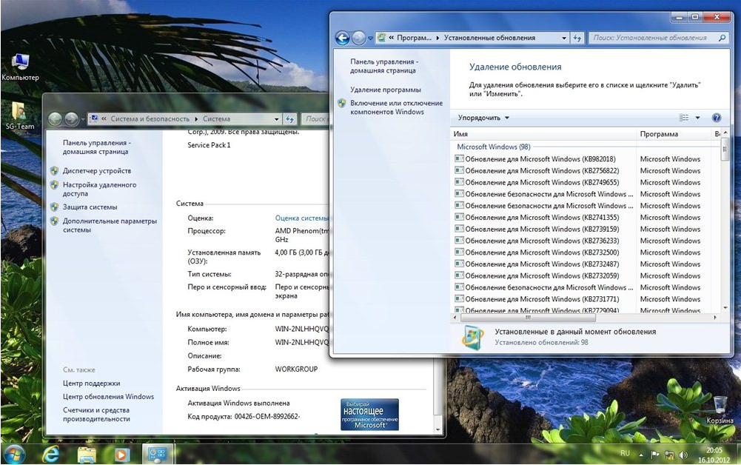The width and height of the screenshot is (741, 465).
Task: Open the volume icon in system tray
Action: [x=683, y=455]
